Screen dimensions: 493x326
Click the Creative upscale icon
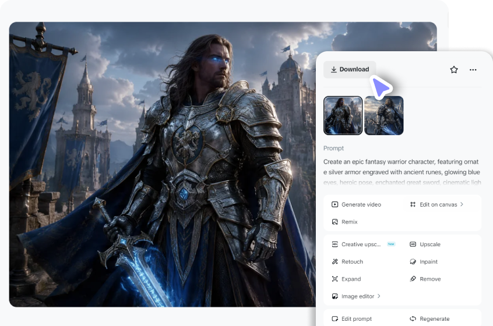(x=334, y=245)
